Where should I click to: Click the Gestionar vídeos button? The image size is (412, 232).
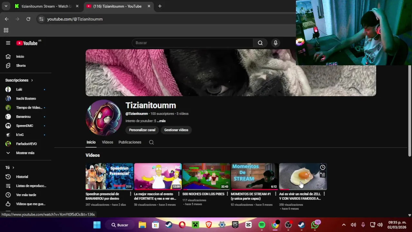pos(176,130)
